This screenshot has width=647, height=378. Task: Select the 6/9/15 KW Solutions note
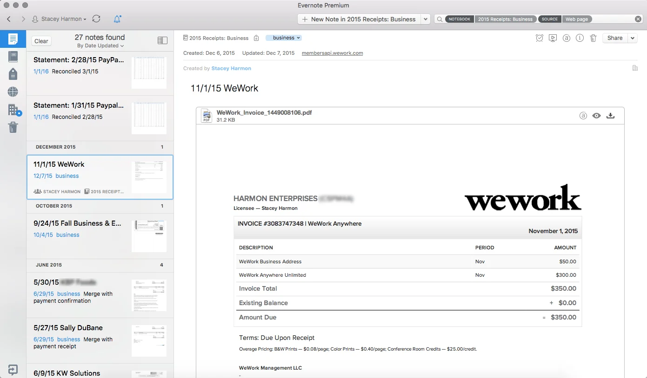[x=100, y=371]
